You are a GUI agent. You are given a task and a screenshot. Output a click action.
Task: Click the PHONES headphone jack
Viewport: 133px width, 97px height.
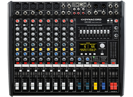[116, 13]
